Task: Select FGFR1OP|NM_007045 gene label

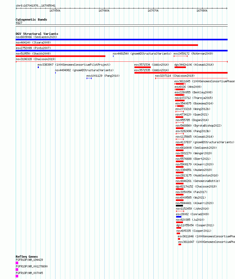Action: tap(29, 273)
